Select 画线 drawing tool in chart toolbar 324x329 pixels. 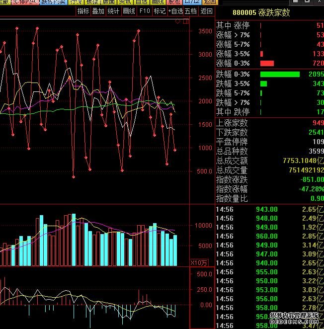[x=129, y=11]
